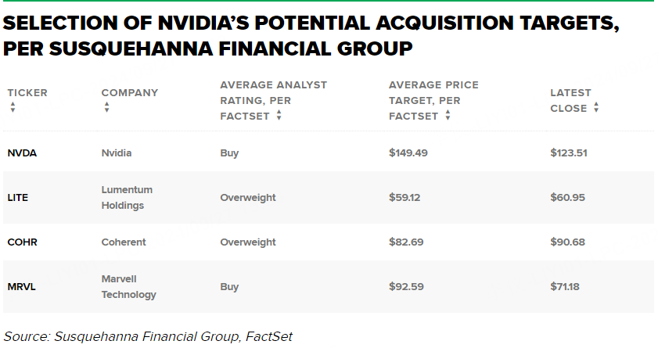Click the Company column header text
The height and width of the screenshot is (348, 658).
pyautogui.click(x=129, y=93)
